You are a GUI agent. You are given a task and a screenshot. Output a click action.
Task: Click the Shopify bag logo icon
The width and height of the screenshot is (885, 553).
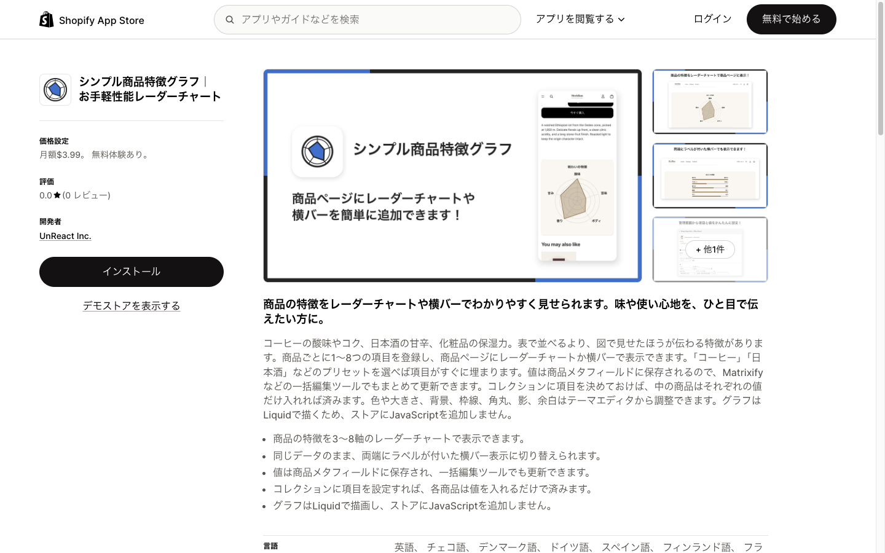tap(47, 20)
